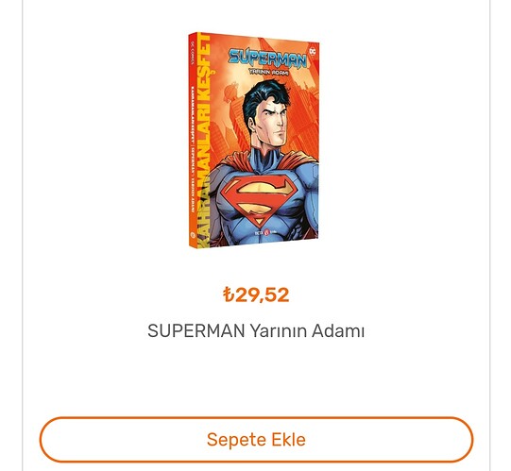Click the yellow Kahramanları Keşfet spine text
511x471 pixels.
(205, 140)
